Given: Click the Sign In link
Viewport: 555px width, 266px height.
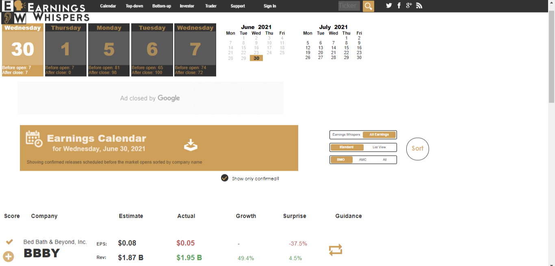Looking at the screenshot, I should point(270,6).
